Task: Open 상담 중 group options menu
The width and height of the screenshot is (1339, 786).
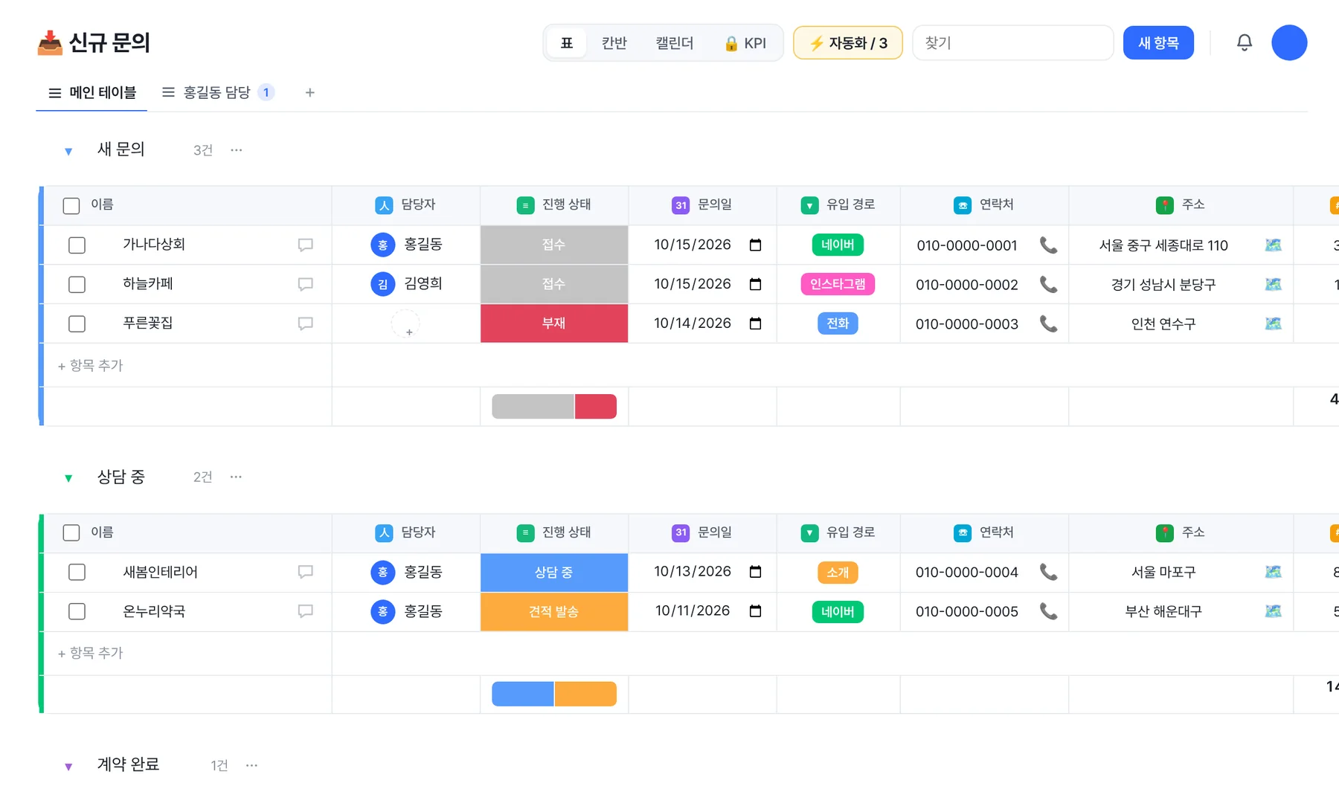Action: (236, 477)
